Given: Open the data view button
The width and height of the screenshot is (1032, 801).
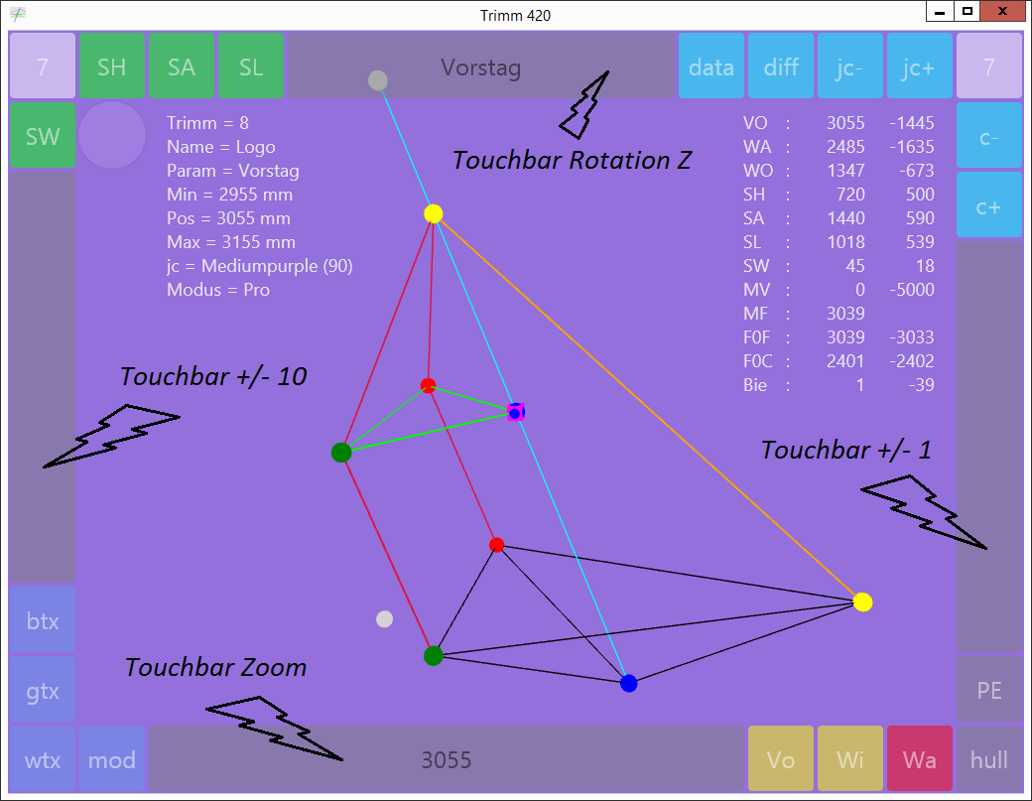Looking at the screenshot, I should point(711,67).
